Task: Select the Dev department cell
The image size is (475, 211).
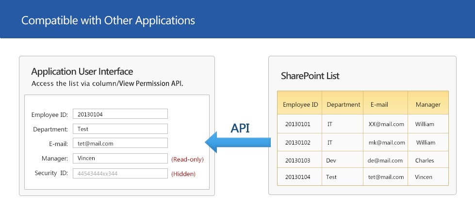Action: point(331,161)
